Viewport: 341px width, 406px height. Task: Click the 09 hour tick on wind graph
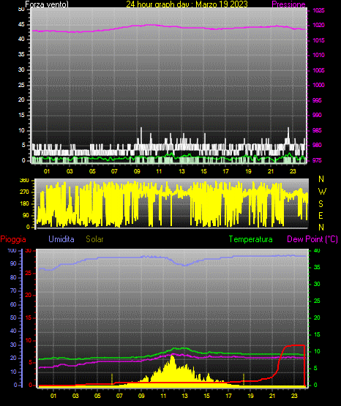[137, 171]
